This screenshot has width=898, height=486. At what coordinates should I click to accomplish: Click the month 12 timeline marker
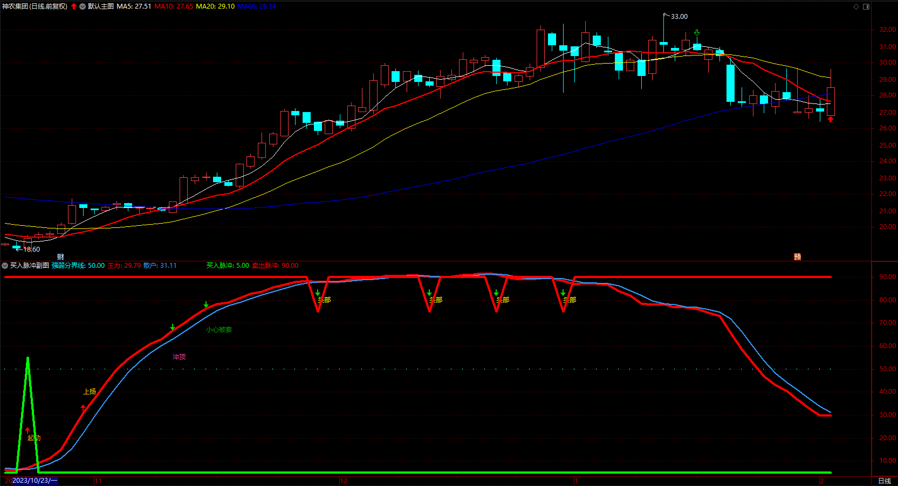tap(344, 481)
